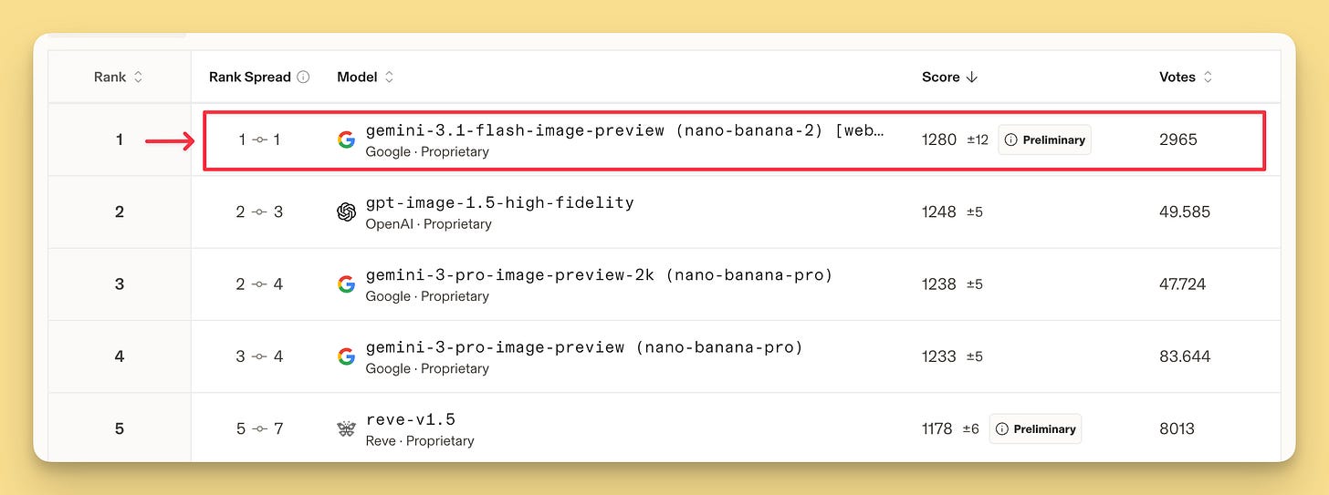Click the Reve butterfly logo beside reve-v1.5
Screen dimensions: 1329x495
pos(346,428)
